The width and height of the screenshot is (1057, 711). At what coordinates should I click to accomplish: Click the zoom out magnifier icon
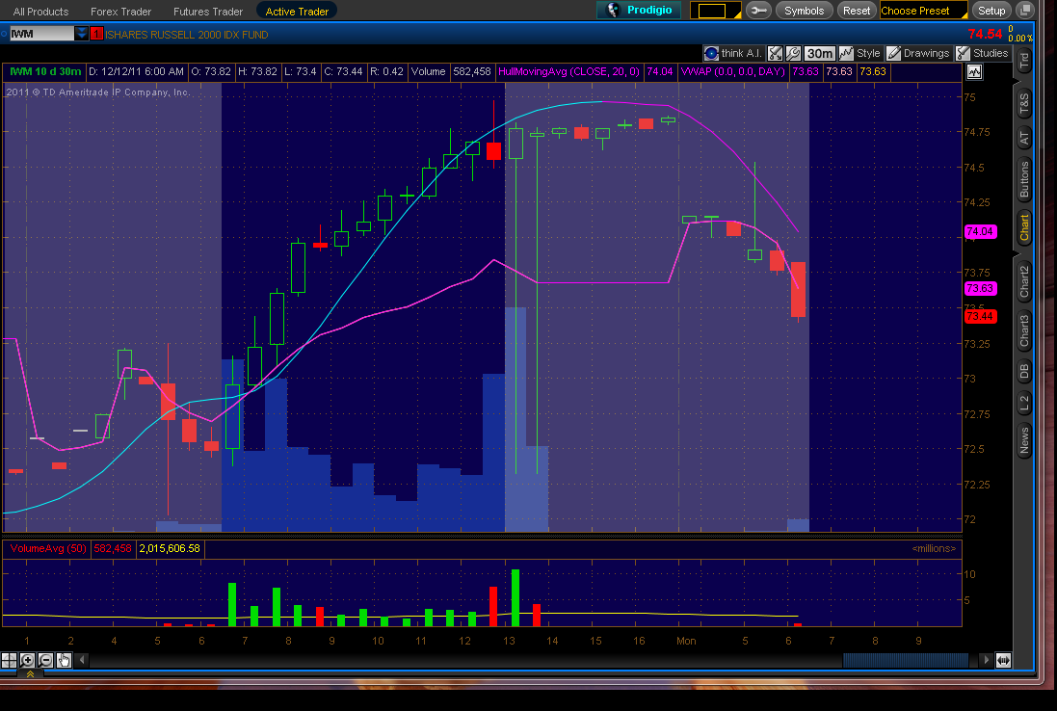pos(45,660)
